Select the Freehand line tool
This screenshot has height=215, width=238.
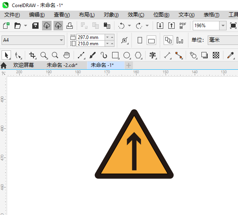coord(81,55)
